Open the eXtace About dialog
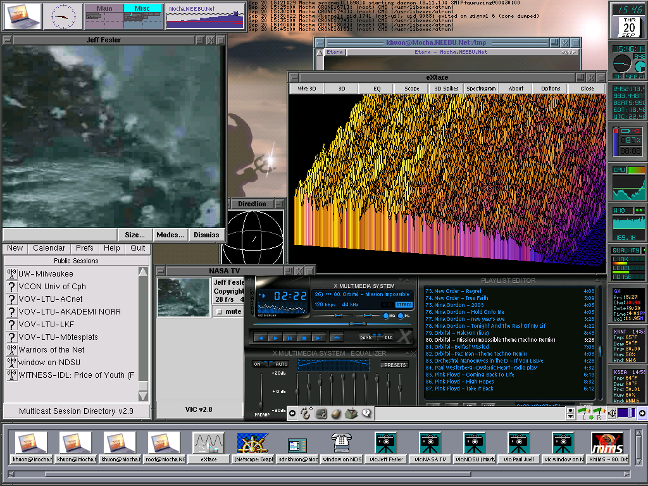Image resolution: width=648 pixels, height=486 pixels. 516,89
